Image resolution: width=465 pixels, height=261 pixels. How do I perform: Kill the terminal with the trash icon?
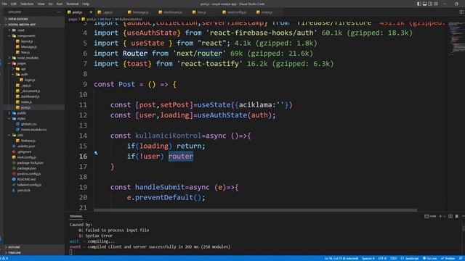[457, 216]
